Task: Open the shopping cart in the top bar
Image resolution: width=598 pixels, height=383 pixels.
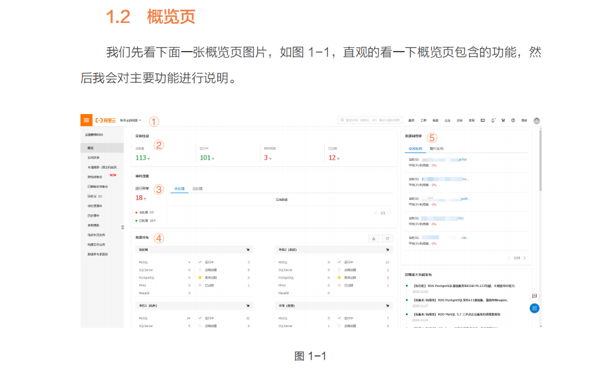Action: click(503, 121)
